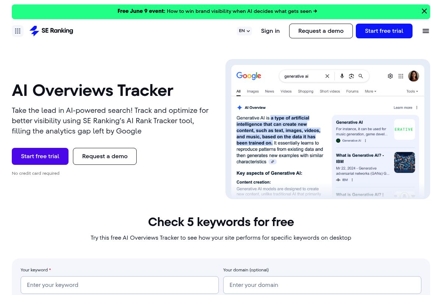
Task: Click the Enter your domain field
Action: point(322,285)
